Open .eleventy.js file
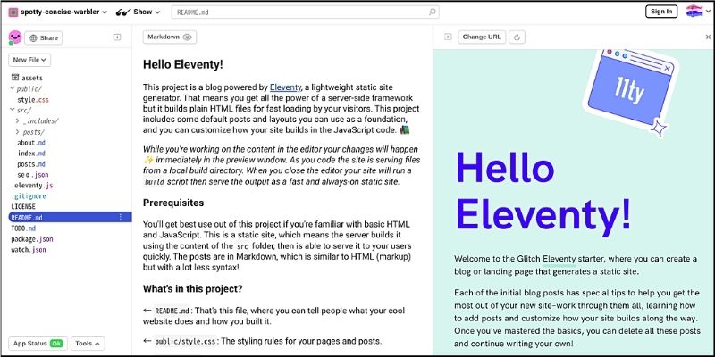 pyautogui.click(x=32, y=186)
